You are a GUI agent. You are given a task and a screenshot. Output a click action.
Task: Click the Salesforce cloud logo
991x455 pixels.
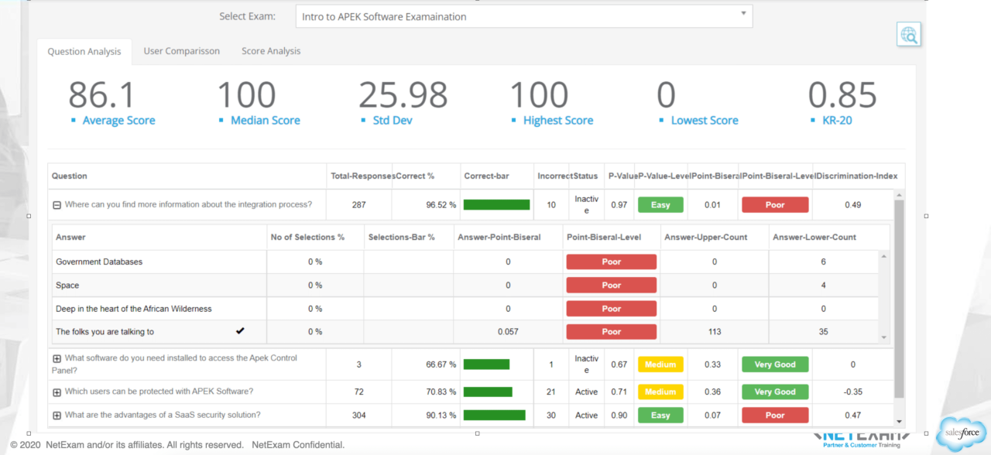click(961, 435)
